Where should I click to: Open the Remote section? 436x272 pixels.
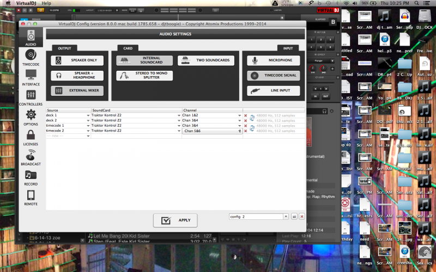click(x=31, y=197)
